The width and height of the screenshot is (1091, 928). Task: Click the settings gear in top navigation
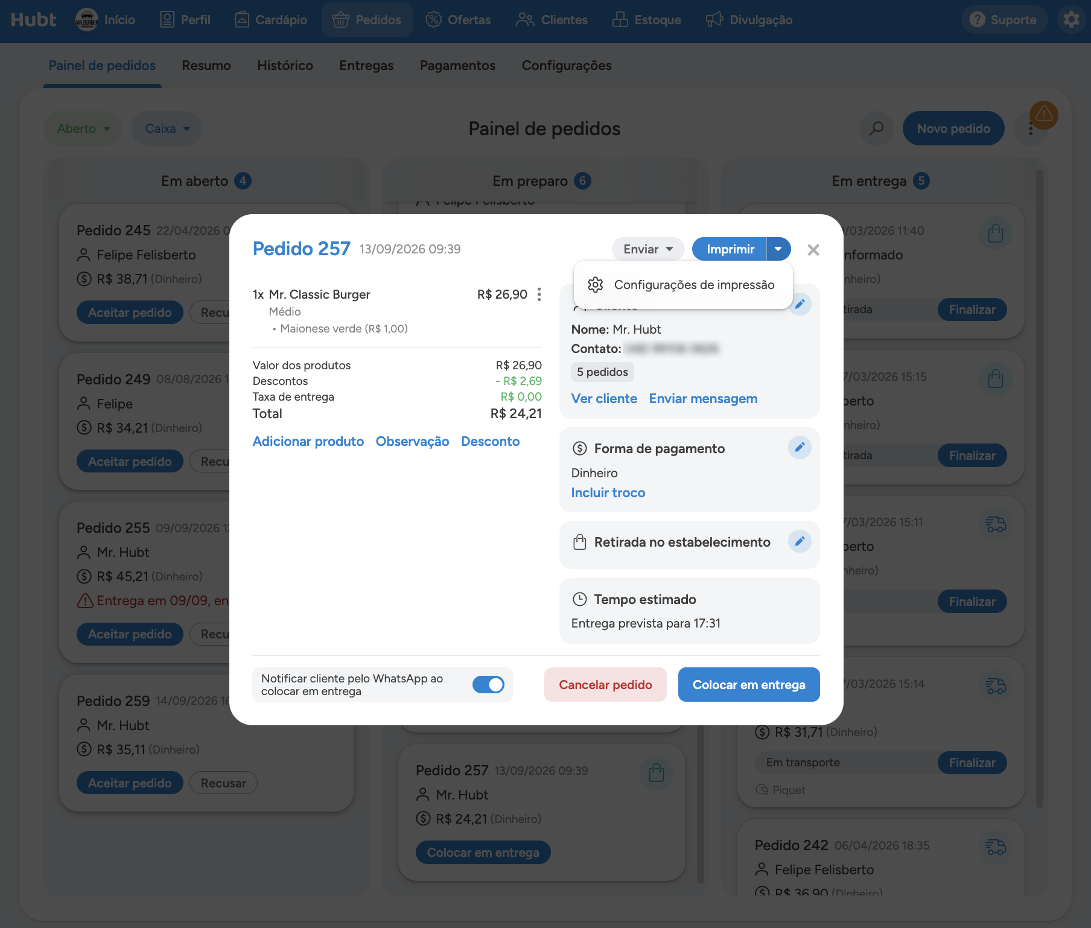pos(1071,20)
